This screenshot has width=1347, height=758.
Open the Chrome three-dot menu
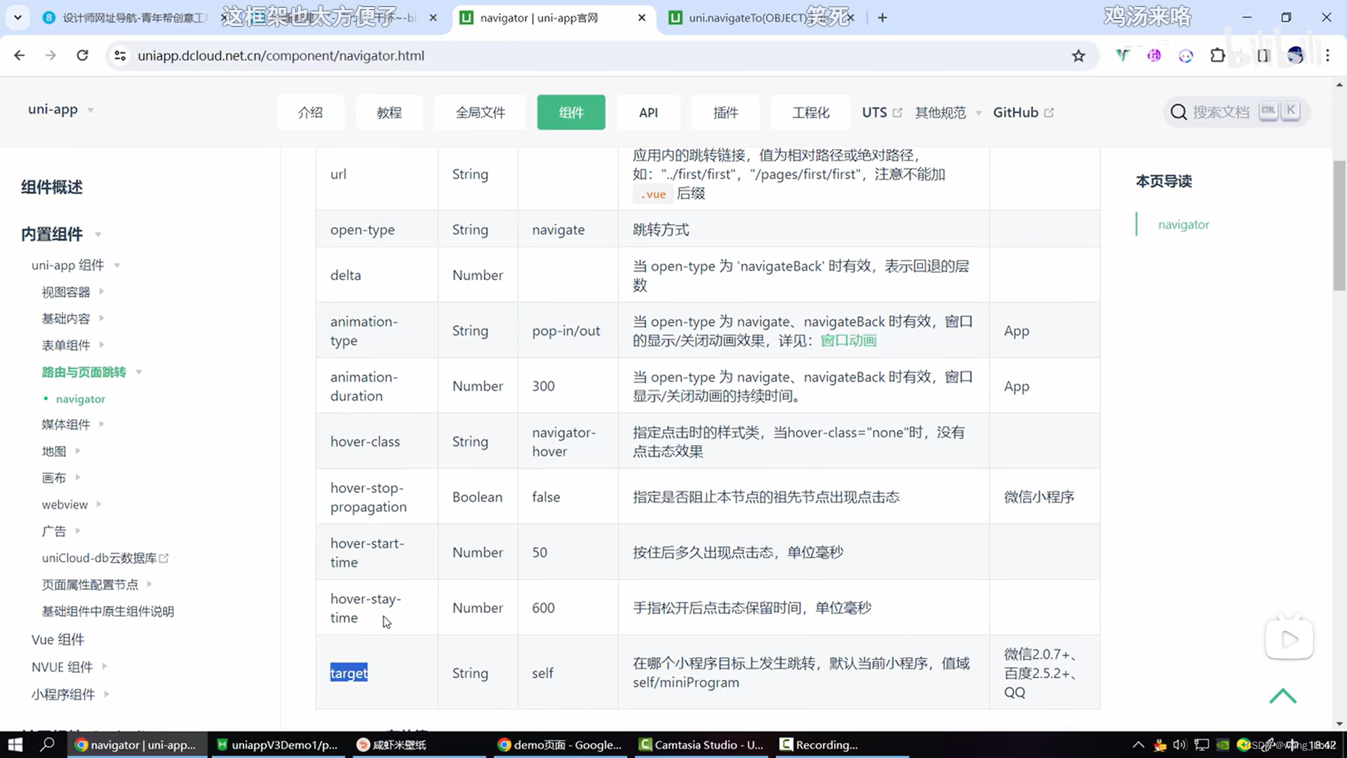pyautogui.click(x=1327, y=55)
